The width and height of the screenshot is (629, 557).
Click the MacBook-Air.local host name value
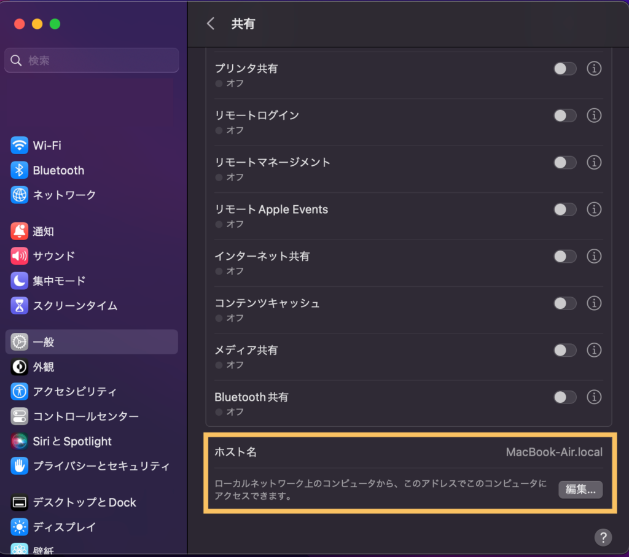[x=554, y=452]
